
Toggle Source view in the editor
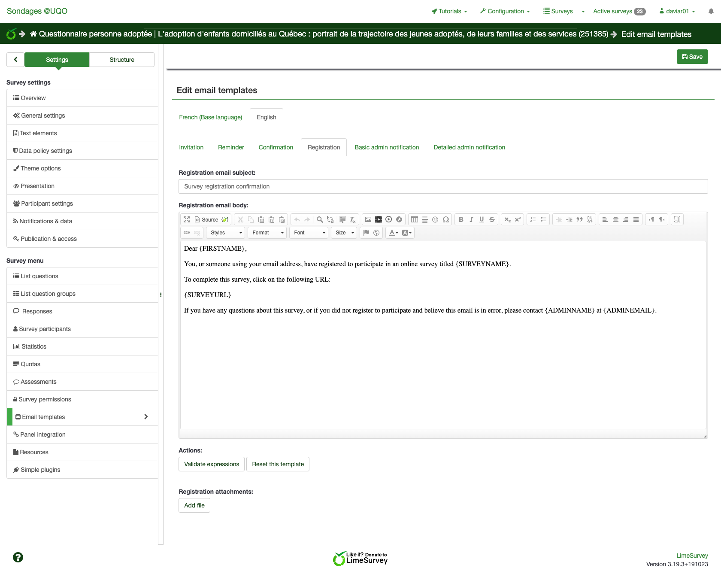pos(206,219)
